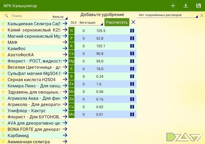Select BONA FORTE для декоративных row
This screenshot has height=144, width=205.
point(34,129)
